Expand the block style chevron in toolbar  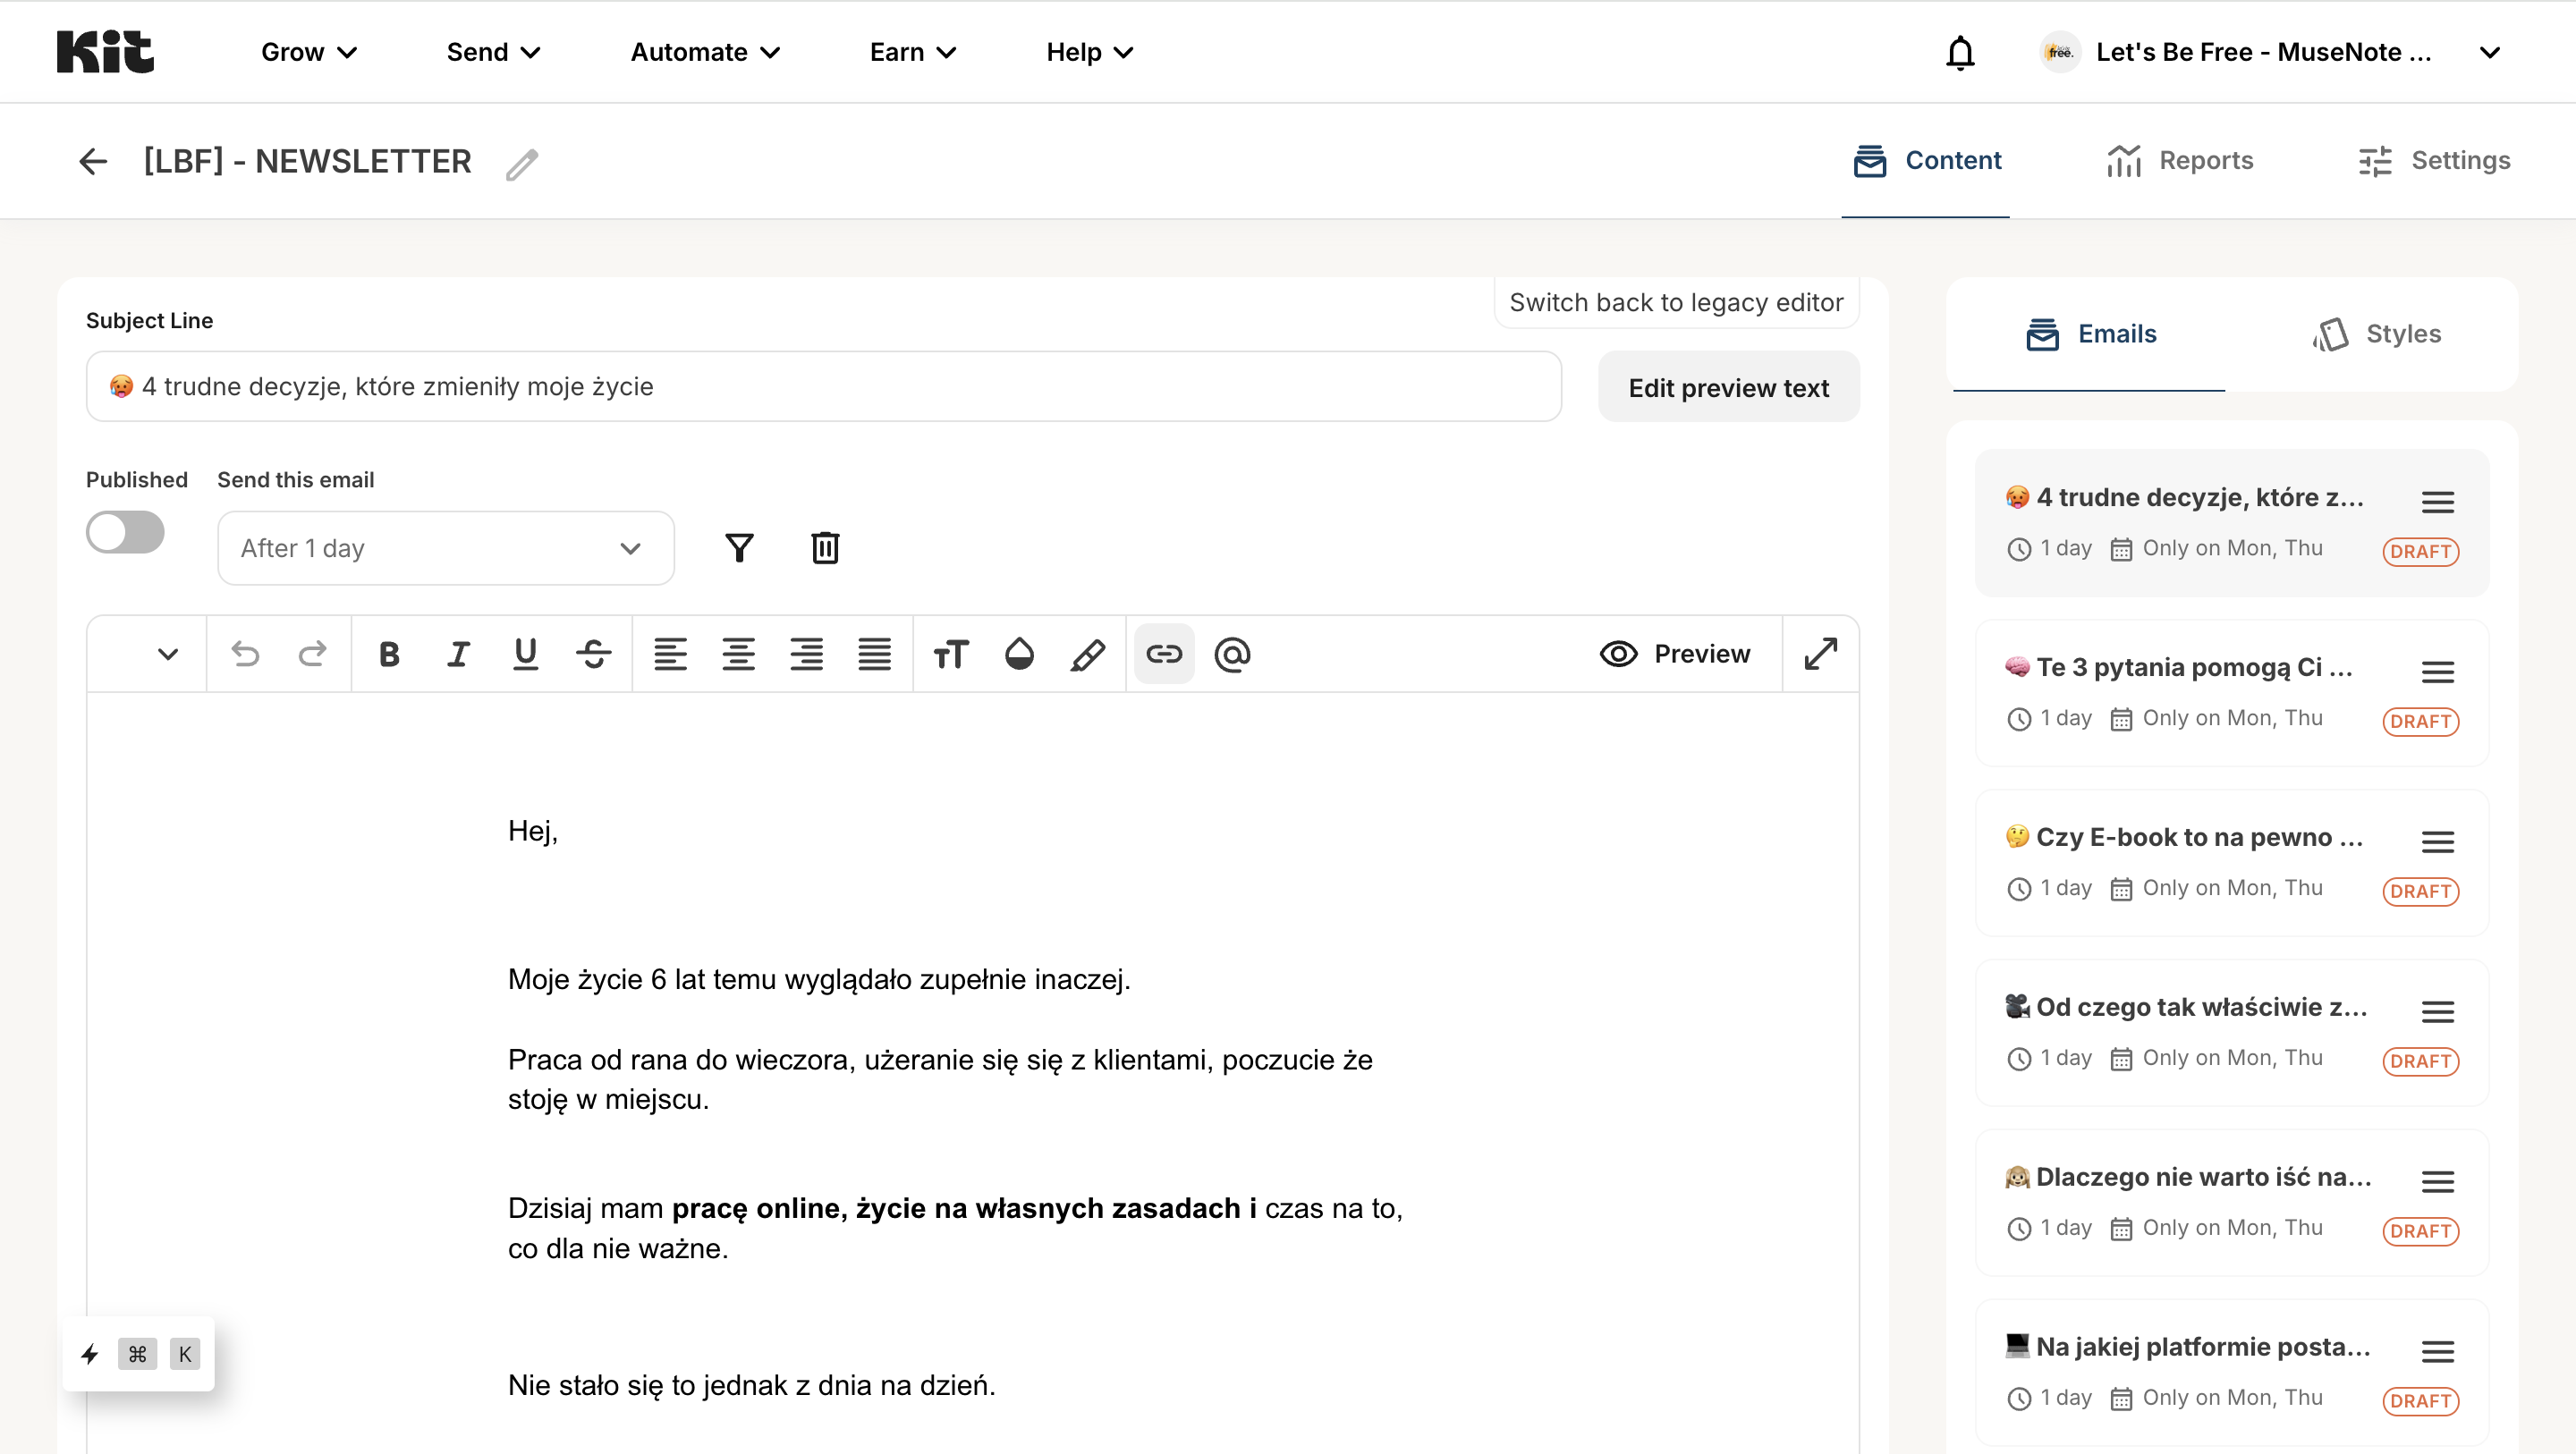[x=167, y=654]
